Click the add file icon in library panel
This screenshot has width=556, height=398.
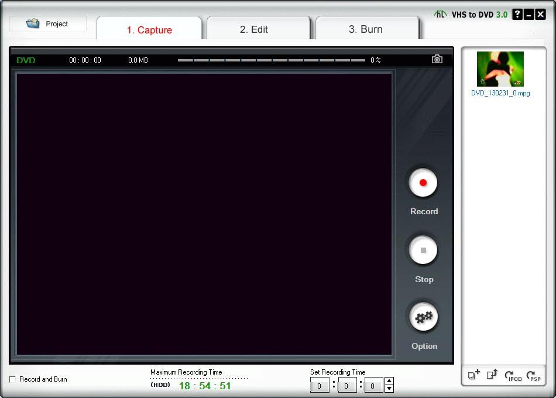click(x=473, y=374)
